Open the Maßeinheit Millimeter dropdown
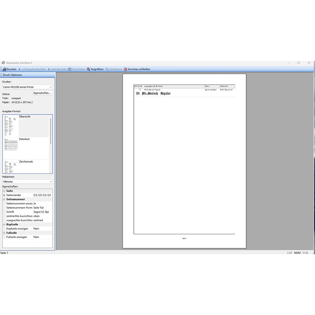The width and height of the screenshot is (315, 315). pos(27,182)
